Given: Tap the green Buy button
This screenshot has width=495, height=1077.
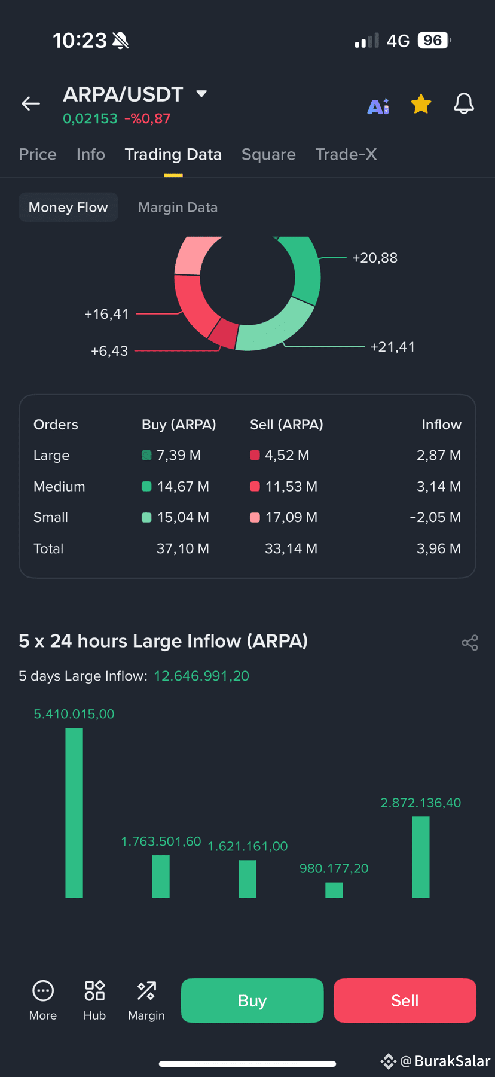Looking at the screenshot, I should point(252,1000).
